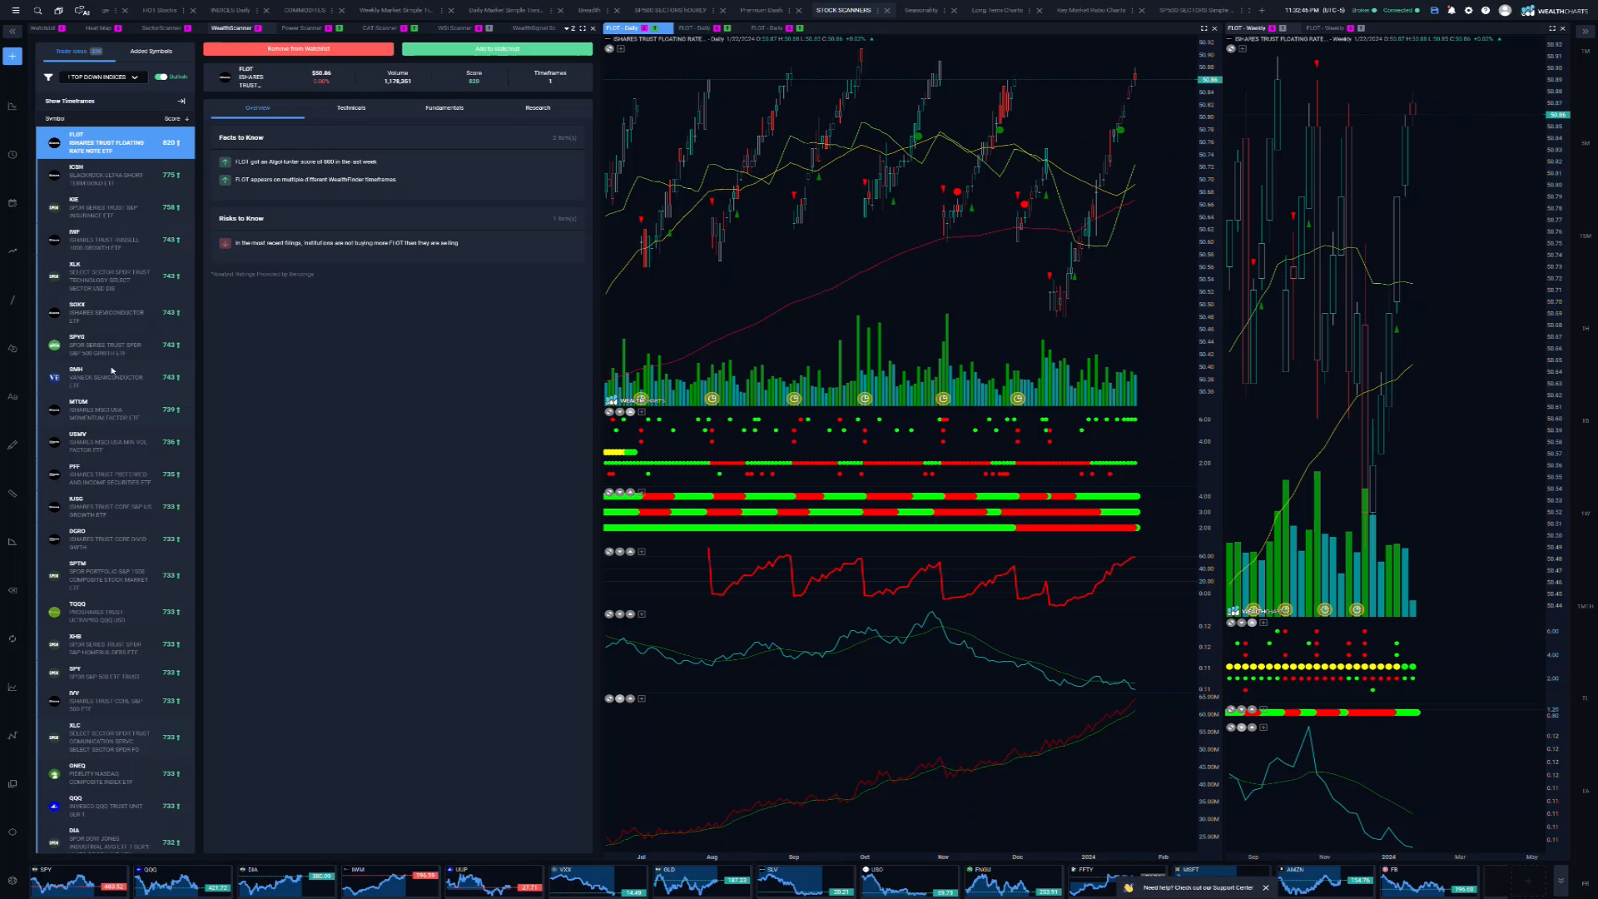Expand right panel with double chevron
This screenshot has width=1598, height=899.
click(1585, 31)
